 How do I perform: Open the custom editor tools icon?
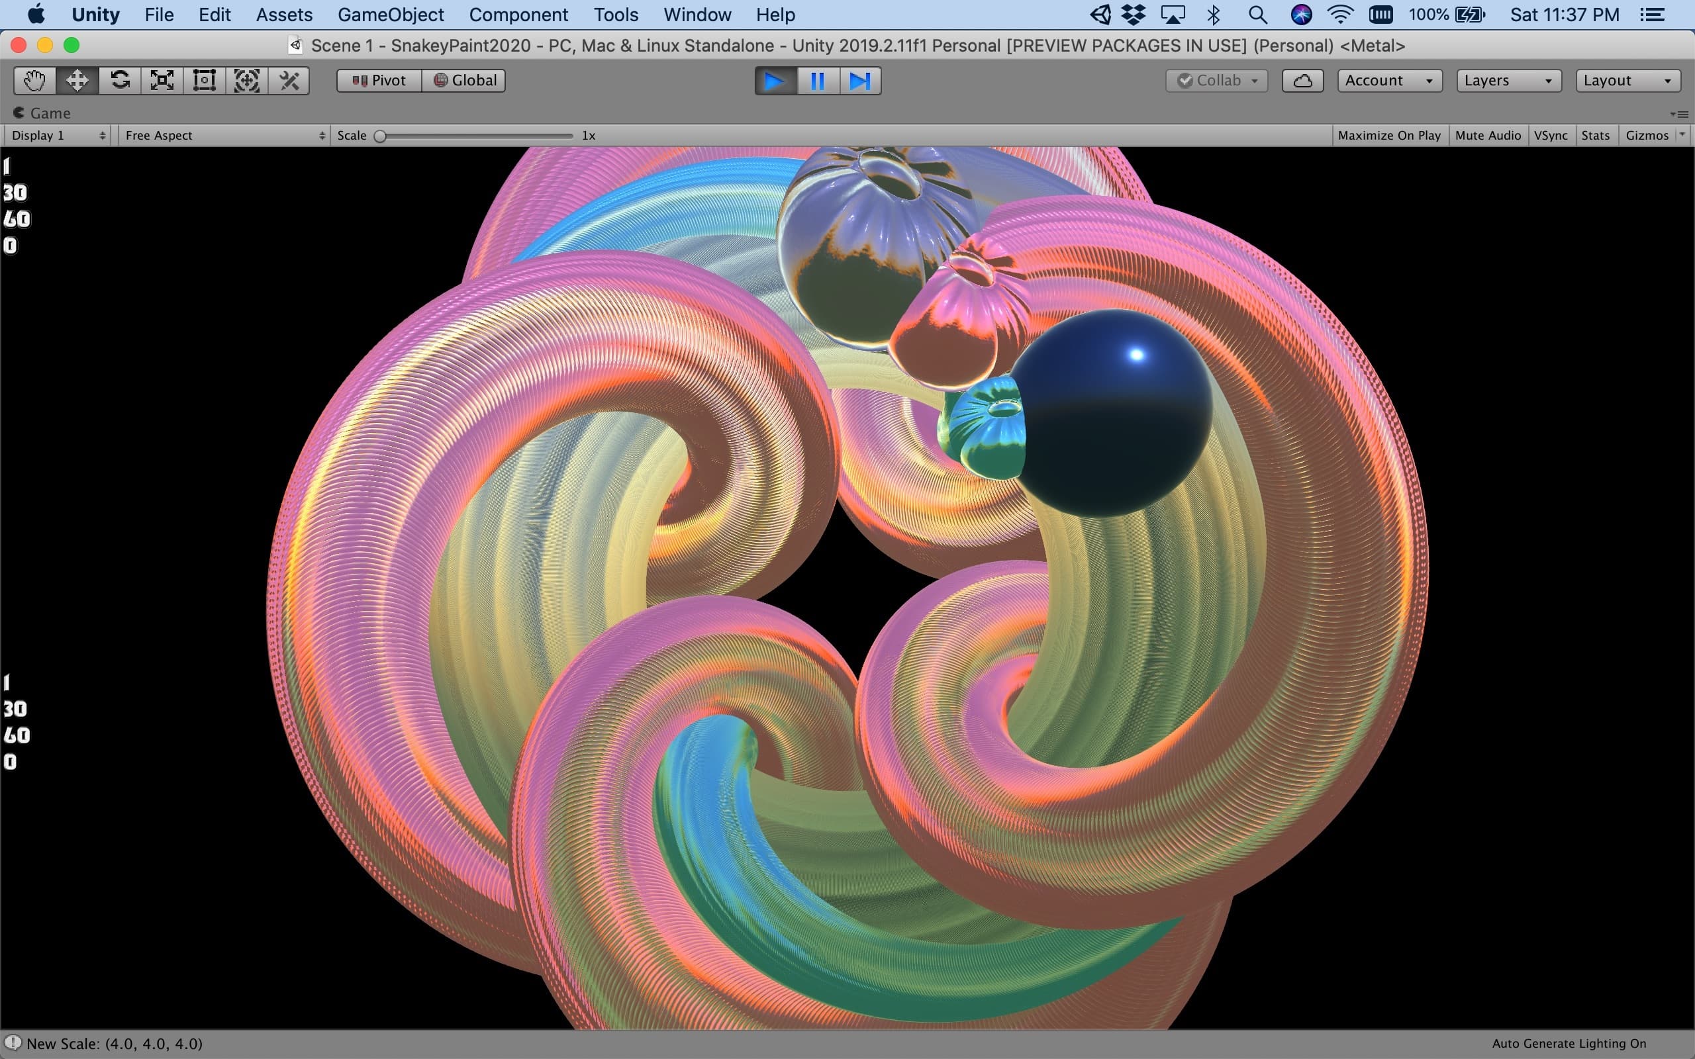click(x=289, y=81)
